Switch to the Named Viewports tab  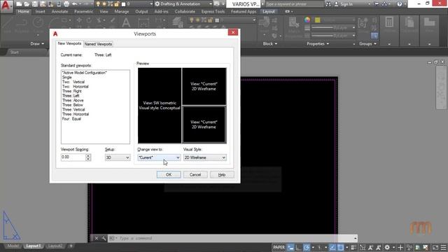pyautogui.click(x=98, y=44)
